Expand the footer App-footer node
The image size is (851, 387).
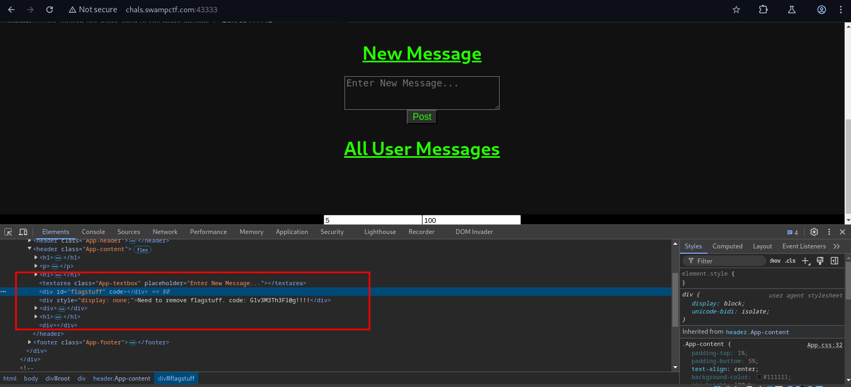pos(30,342)
